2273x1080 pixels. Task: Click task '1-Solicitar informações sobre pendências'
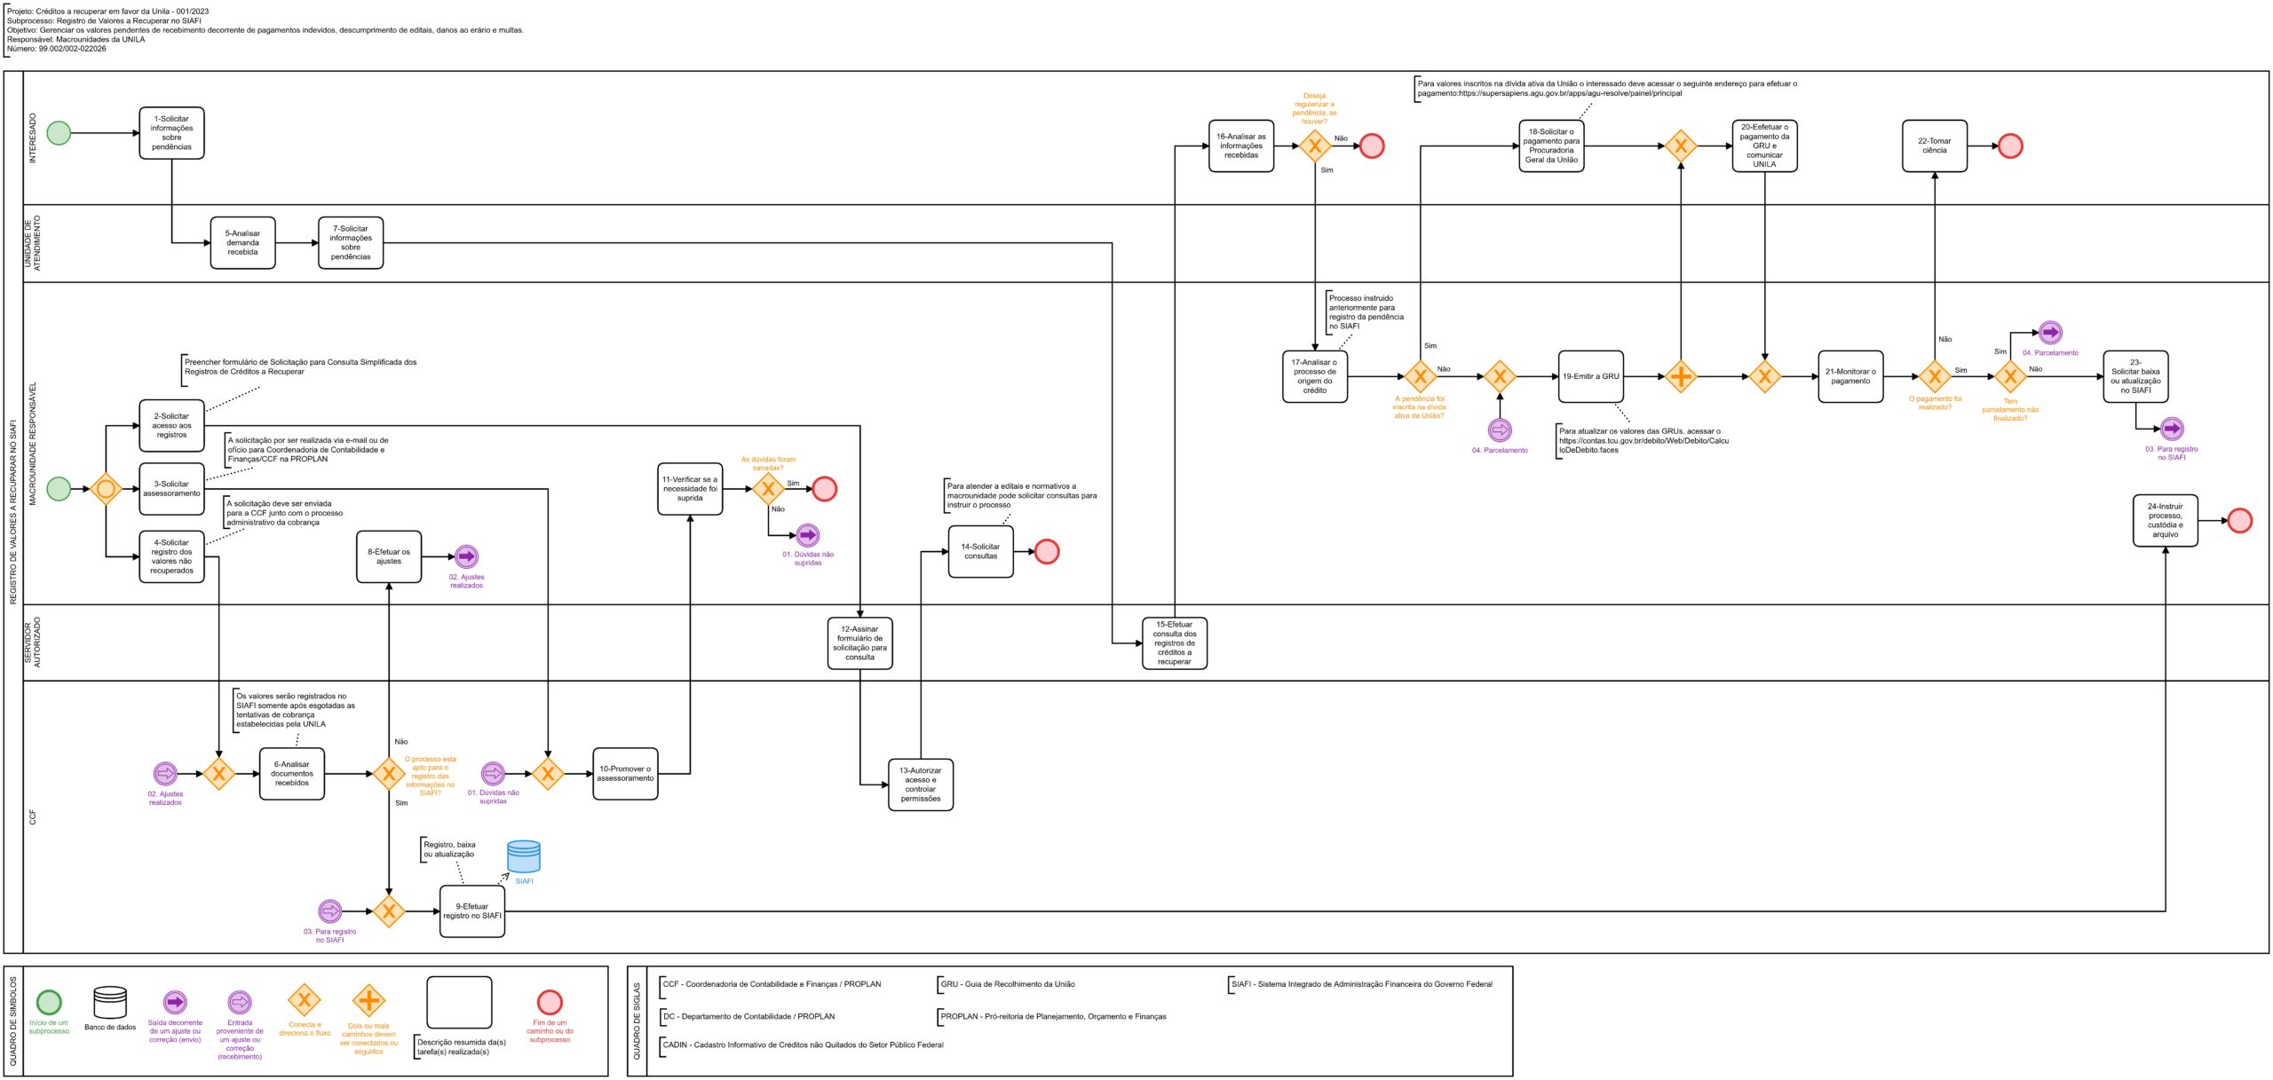tap(171, 133)
